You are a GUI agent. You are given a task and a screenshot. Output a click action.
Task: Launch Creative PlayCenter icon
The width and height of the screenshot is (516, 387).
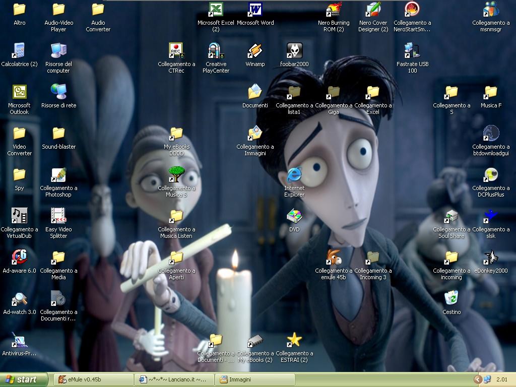pos(216,51)
